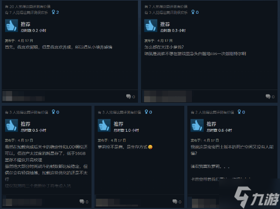This screenshot has width=280, height=209.
Task: Click thumbs-up icon on 0.2 小时 review
Action: [x=11, y=25]
